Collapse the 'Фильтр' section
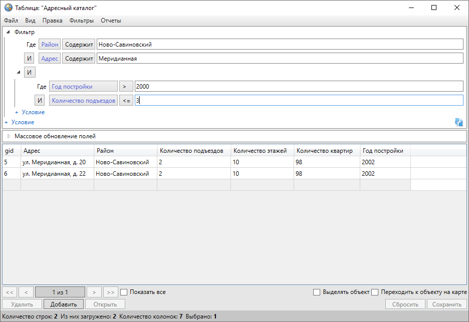This screenshot has width=469, height=322. (x=8, y=32)
